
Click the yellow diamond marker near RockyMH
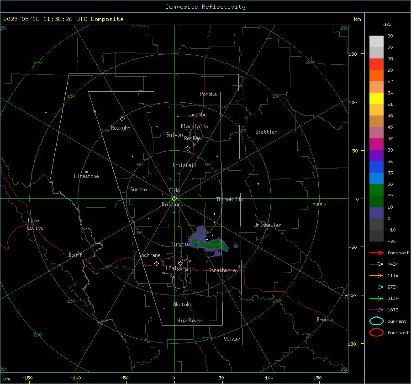coord(122,119)
